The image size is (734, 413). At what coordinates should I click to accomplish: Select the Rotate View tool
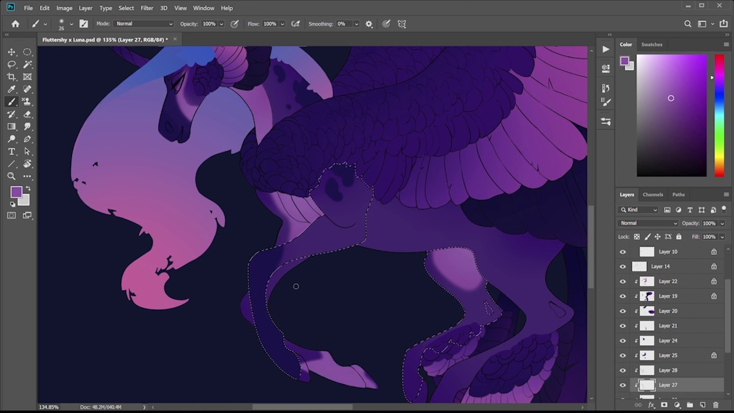27,164
